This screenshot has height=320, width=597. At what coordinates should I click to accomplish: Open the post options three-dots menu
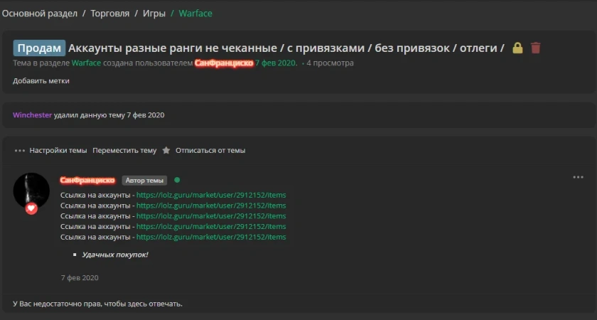pyautogui.click(x=578, y=177)
